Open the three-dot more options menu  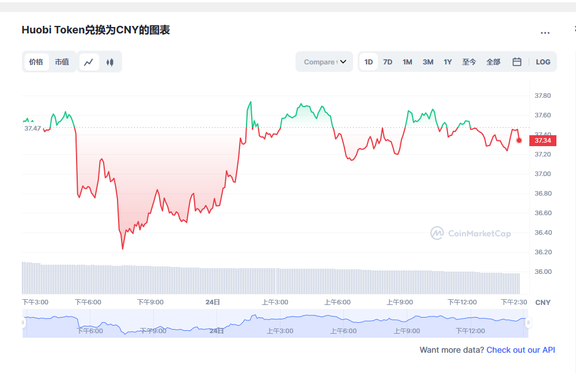click(x=545, y=33)
